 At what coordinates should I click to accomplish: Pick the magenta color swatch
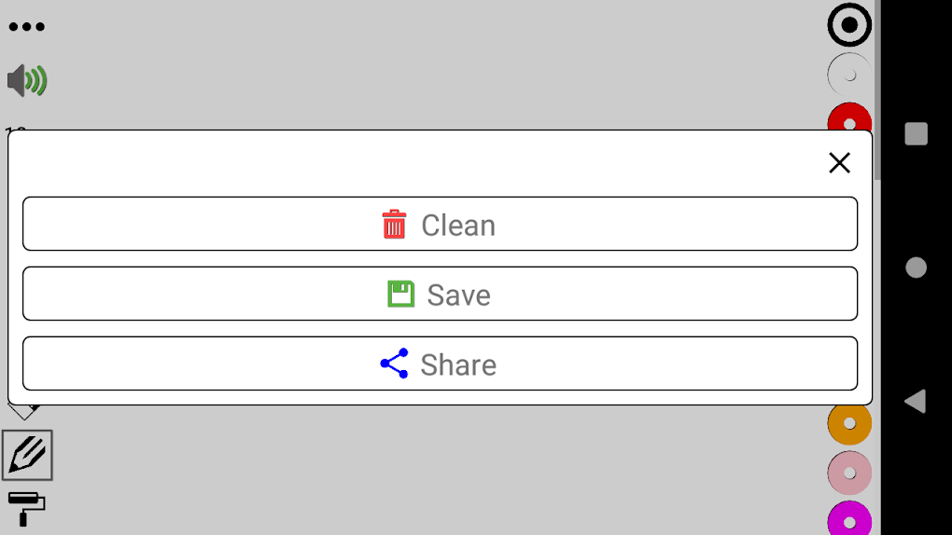tap(849, 520)
